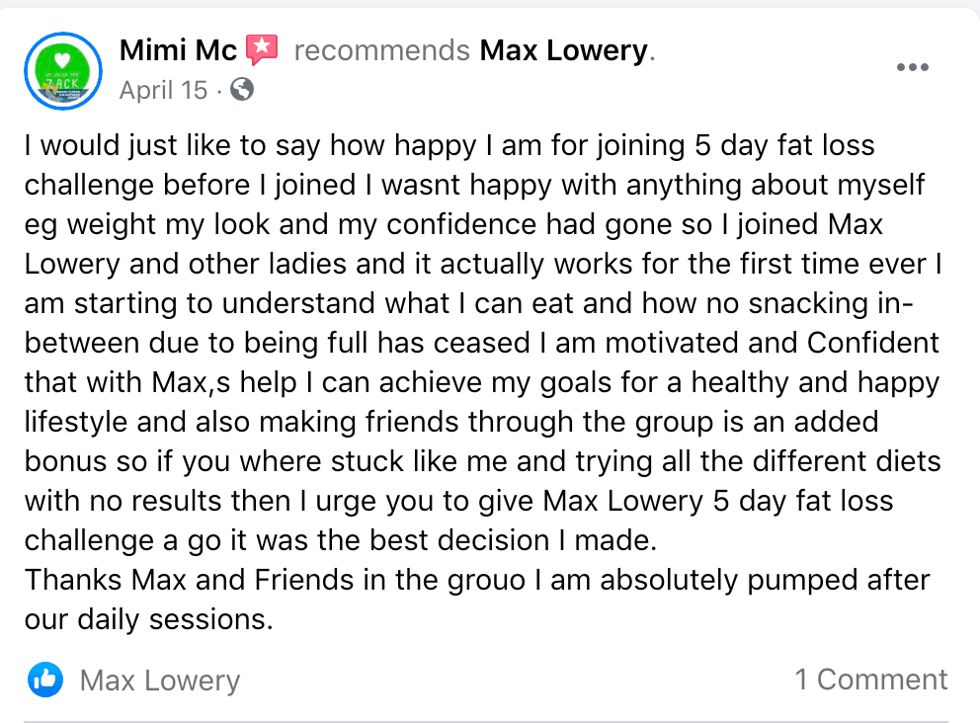The width and height of the screenshot is (980, 723).
Task: Open the three-dot post options menu
Action: click(913, 67)
